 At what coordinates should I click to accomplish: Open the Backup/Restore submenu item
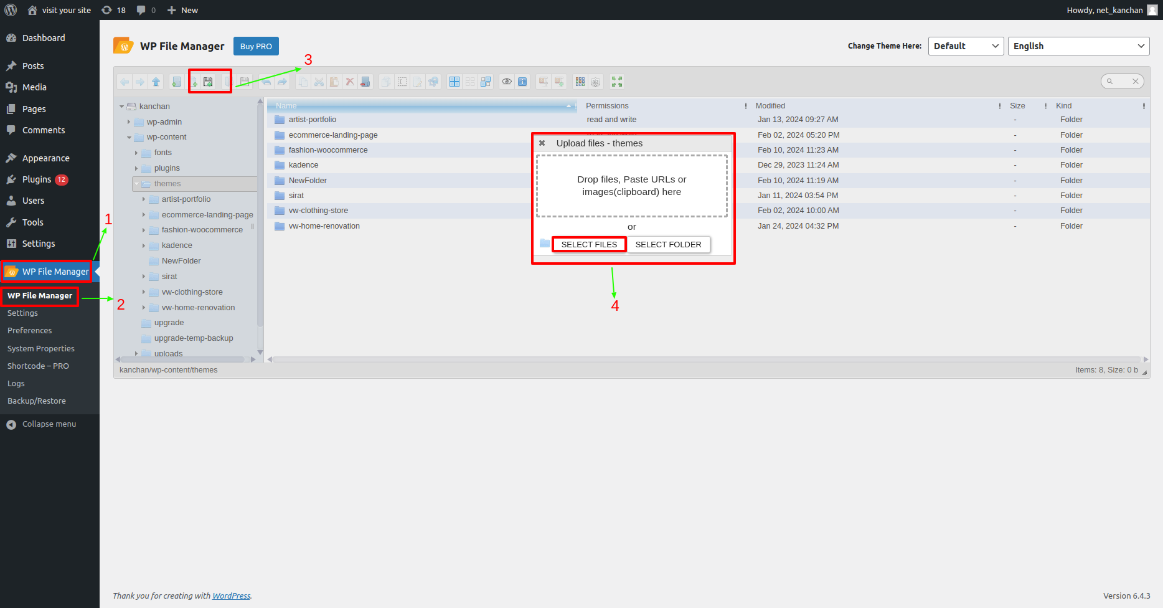(37, 401)
